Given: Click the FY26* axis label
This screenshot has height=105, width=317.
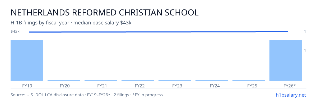Looking at the screenshot, I should point(290,86).
